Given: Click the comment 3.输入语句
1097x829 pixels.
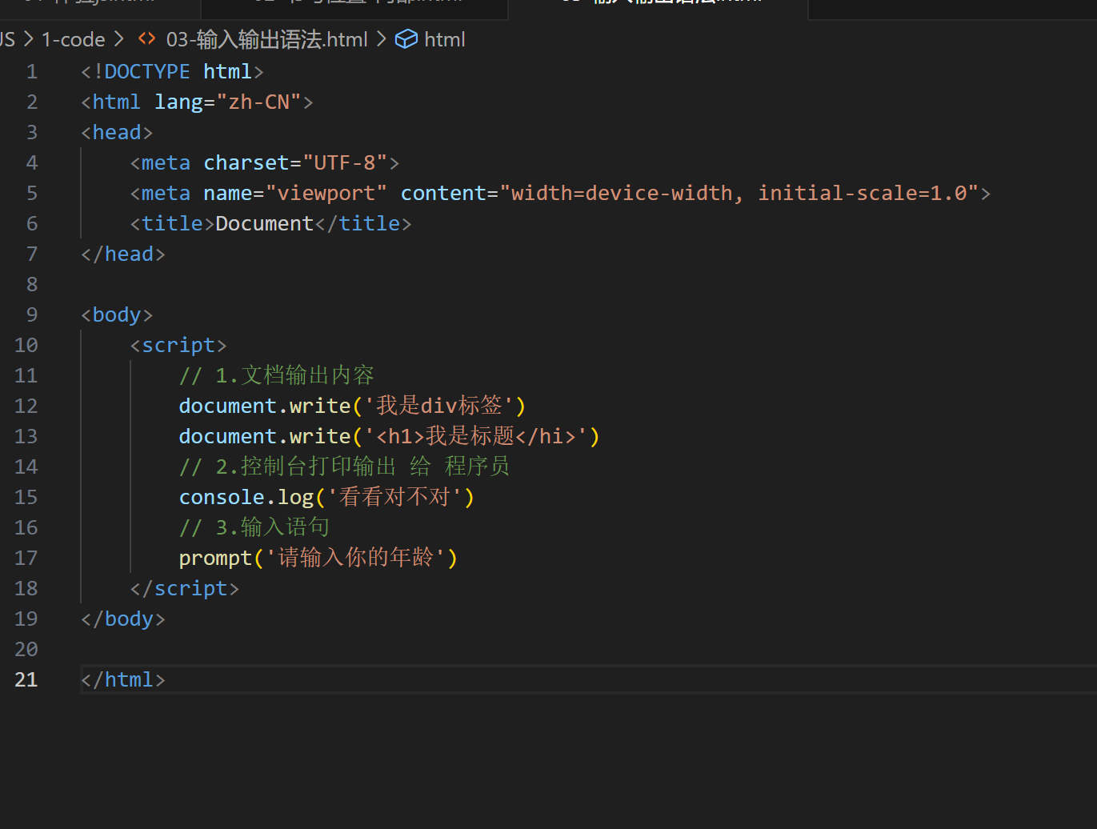Looking at the screenshot, I should pos(254,527).
